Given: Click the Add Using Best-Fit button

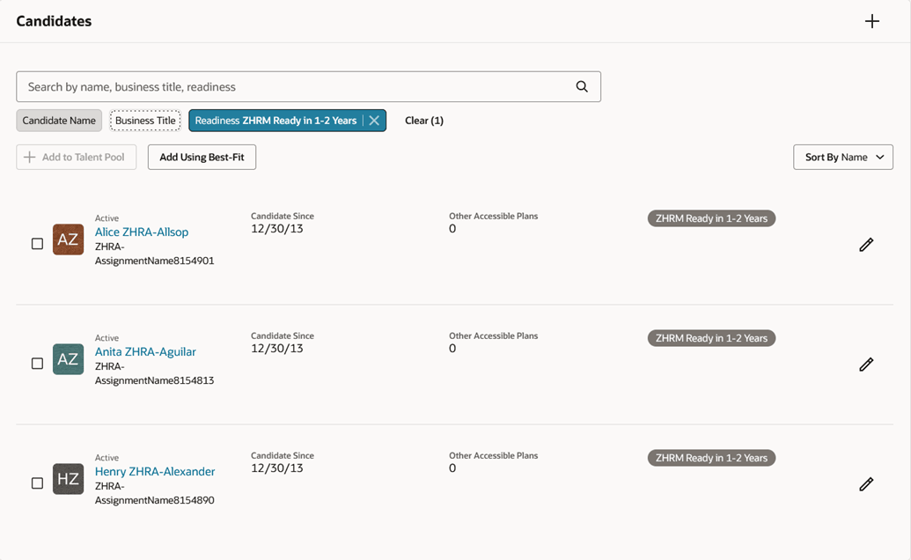Looking at the screenshot, I should point(202,157).
